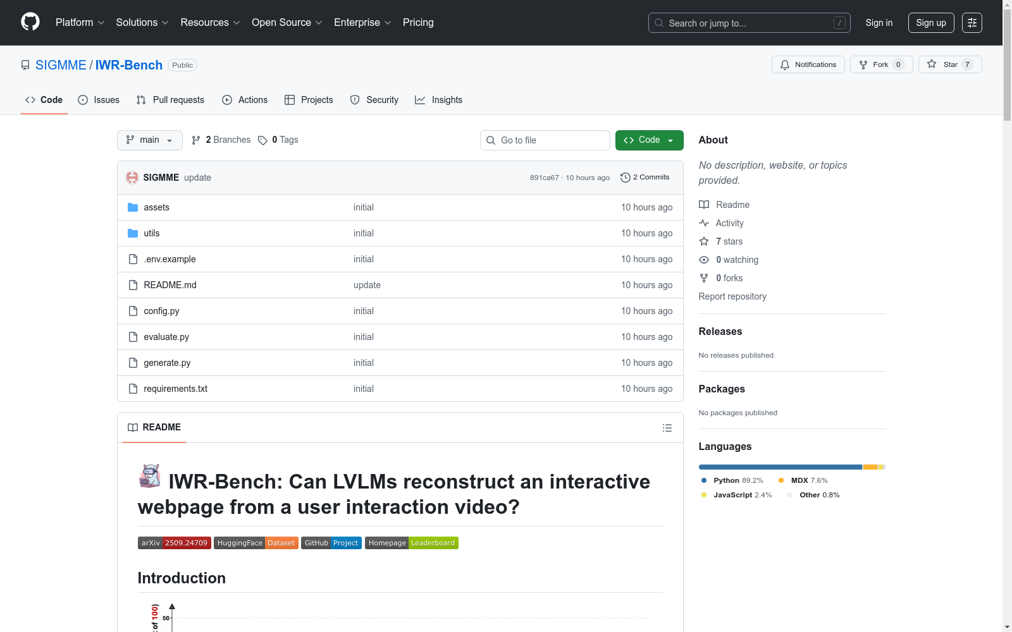Click the IWR-Bench mascot image in README

pyautogui.click(x=150, y=477)
